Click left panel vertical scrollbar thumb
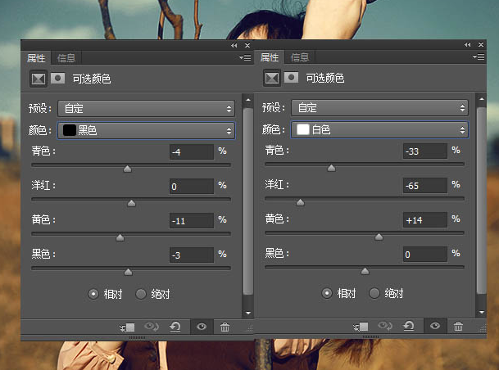 point(248,202)
